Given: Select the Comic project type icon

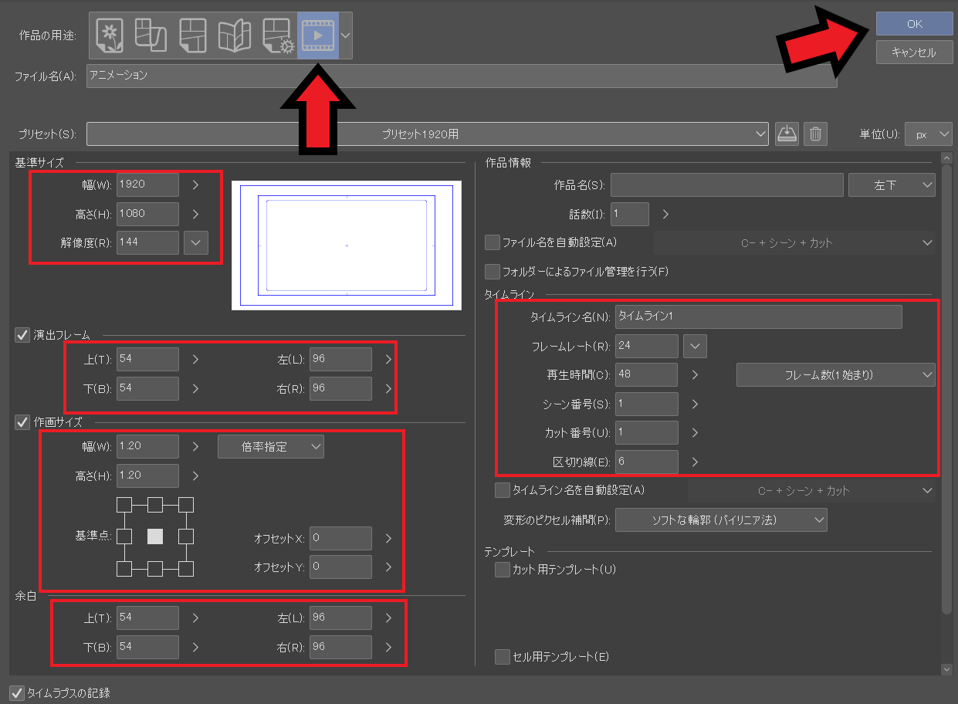Looking at the screenshot, I should pos(192,35).
